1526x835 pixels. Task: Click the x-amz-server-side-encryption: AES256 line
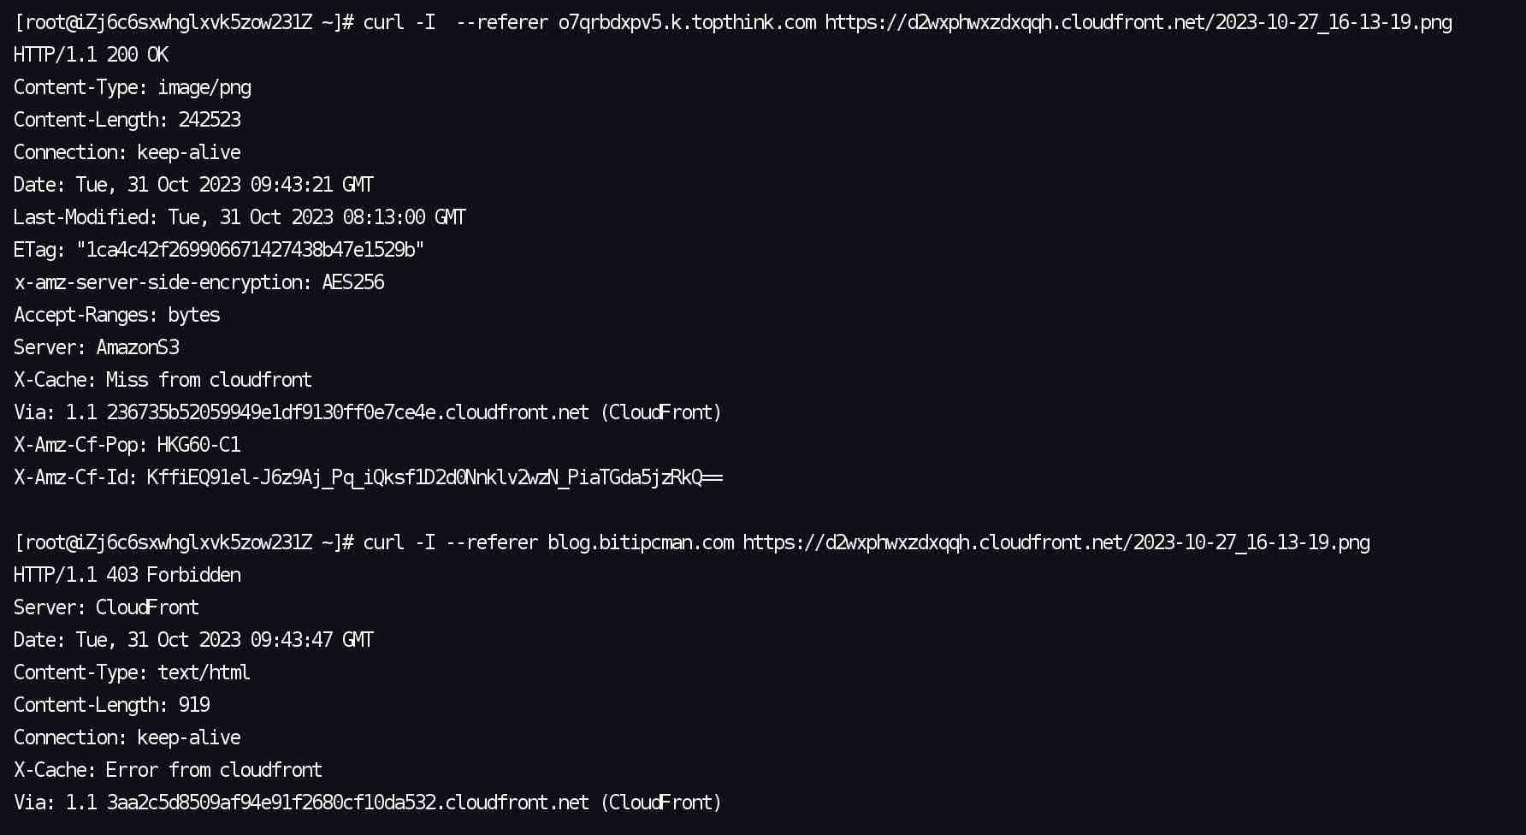(x=198, y=282)
